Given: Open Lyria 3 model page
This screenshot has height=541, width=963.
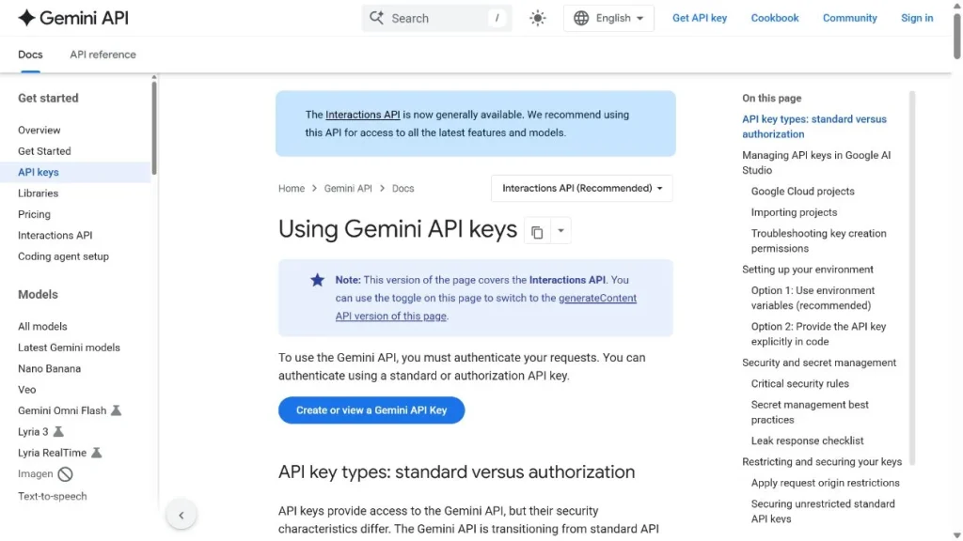Looking at the screenshot, I should [x=33, y=432].
